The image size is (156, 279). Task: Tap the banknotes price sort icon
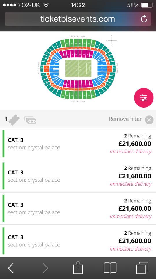[x=30, y=120]
